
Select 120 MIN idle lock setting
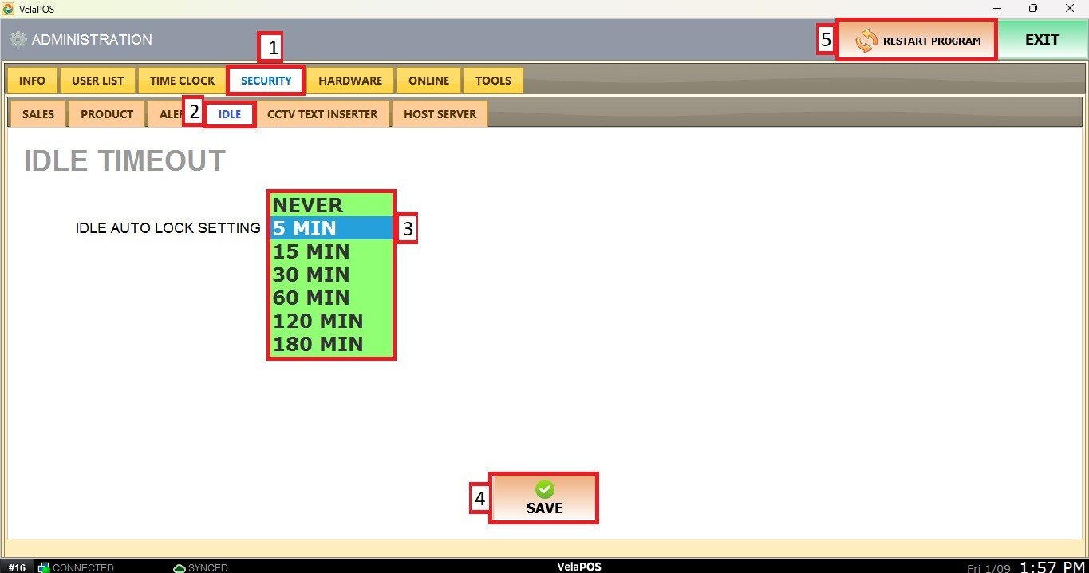click(330, 321)
